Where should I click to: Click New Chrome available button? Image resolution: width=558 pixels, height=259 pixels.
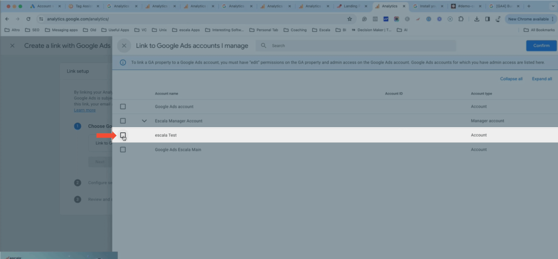tap(528, 19)
